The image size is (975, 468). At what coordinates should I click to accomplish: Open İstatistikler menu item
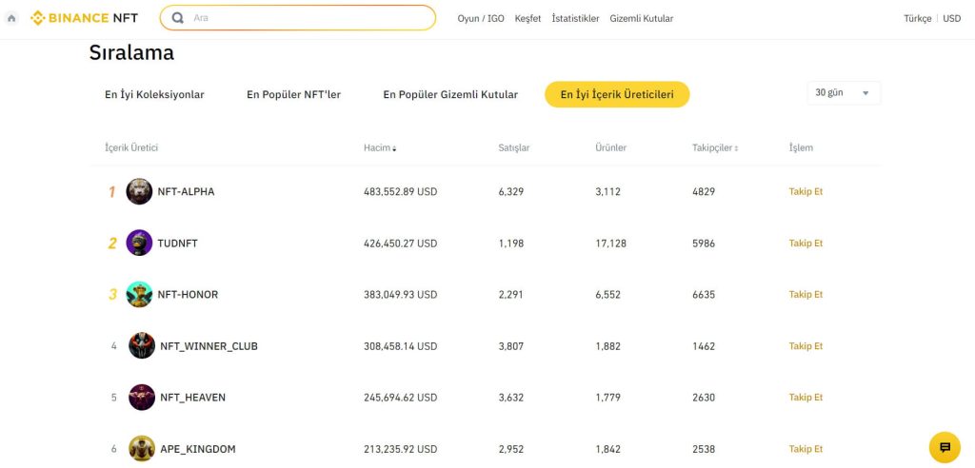[x=575, y=19]
